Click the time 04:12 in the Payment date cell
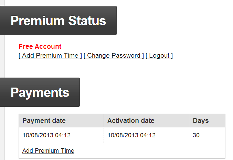 [x=63, y=135]
